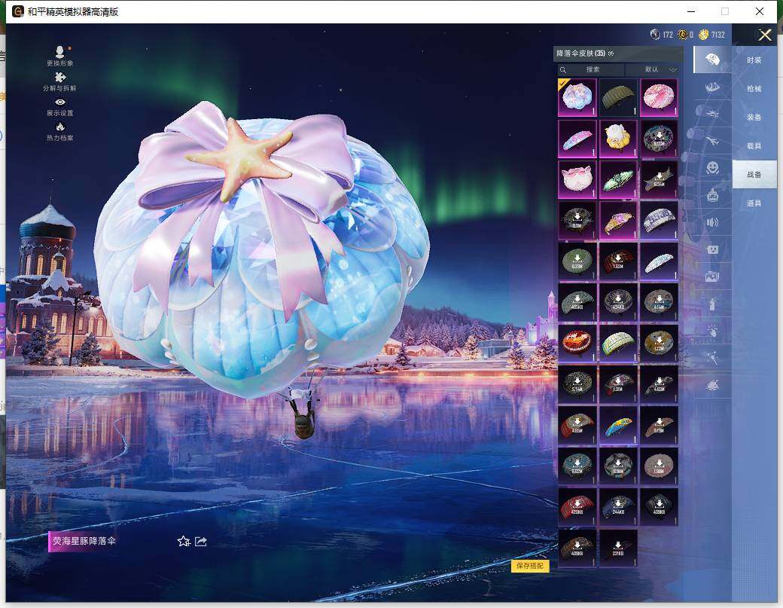The height and width of the screenshot is (608, 783).
Task: Close the warehouse with golden X
Action: (x=764, y=35)
